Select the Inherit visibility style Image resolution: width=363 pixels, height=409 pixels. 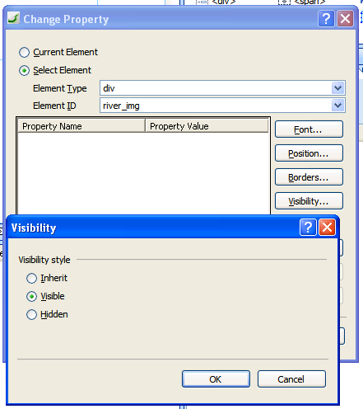pyautogui.click(x=31, y=278)
